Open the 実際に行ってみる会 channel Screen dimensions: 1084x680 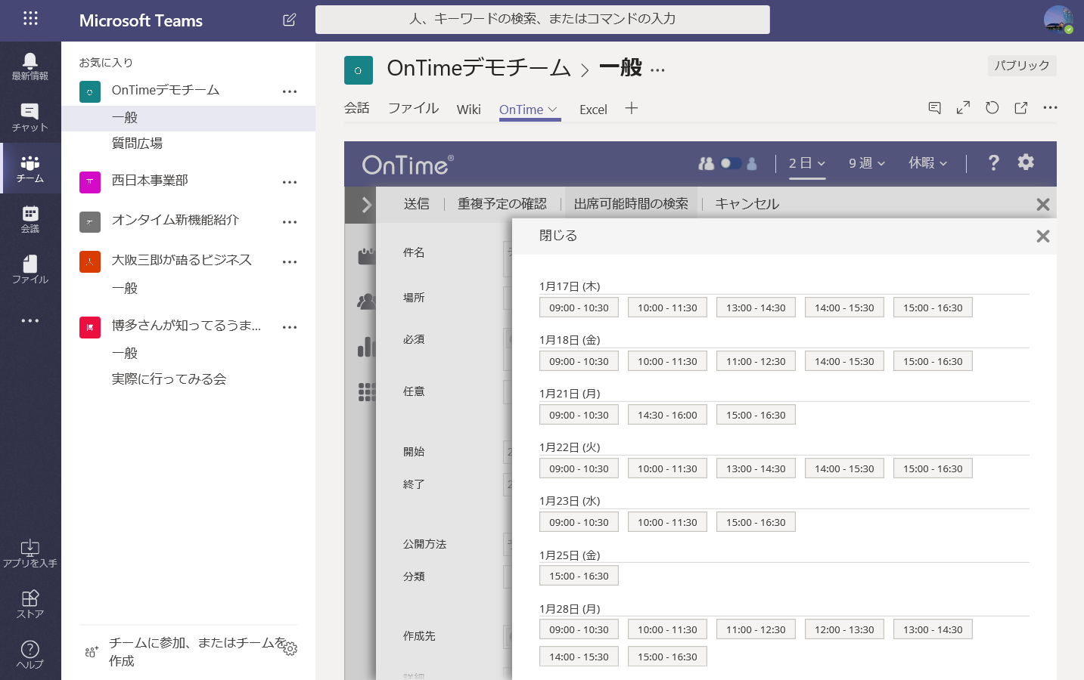click(169, 379)
